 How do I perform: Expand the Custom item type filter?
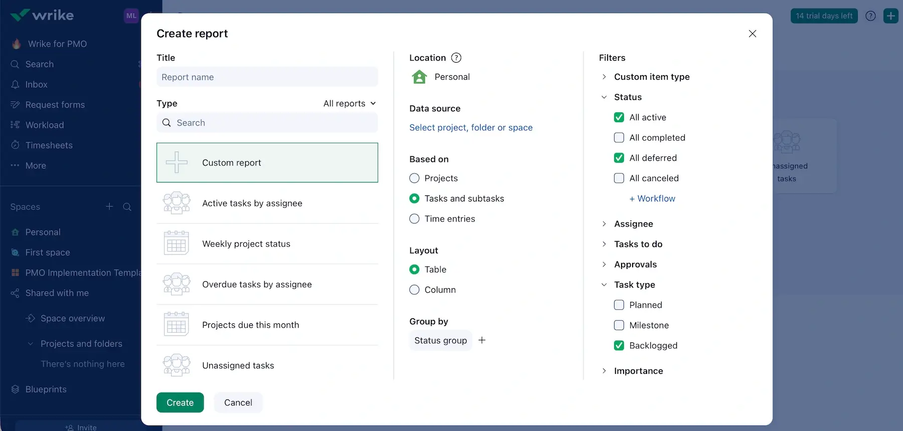(604, 77)
